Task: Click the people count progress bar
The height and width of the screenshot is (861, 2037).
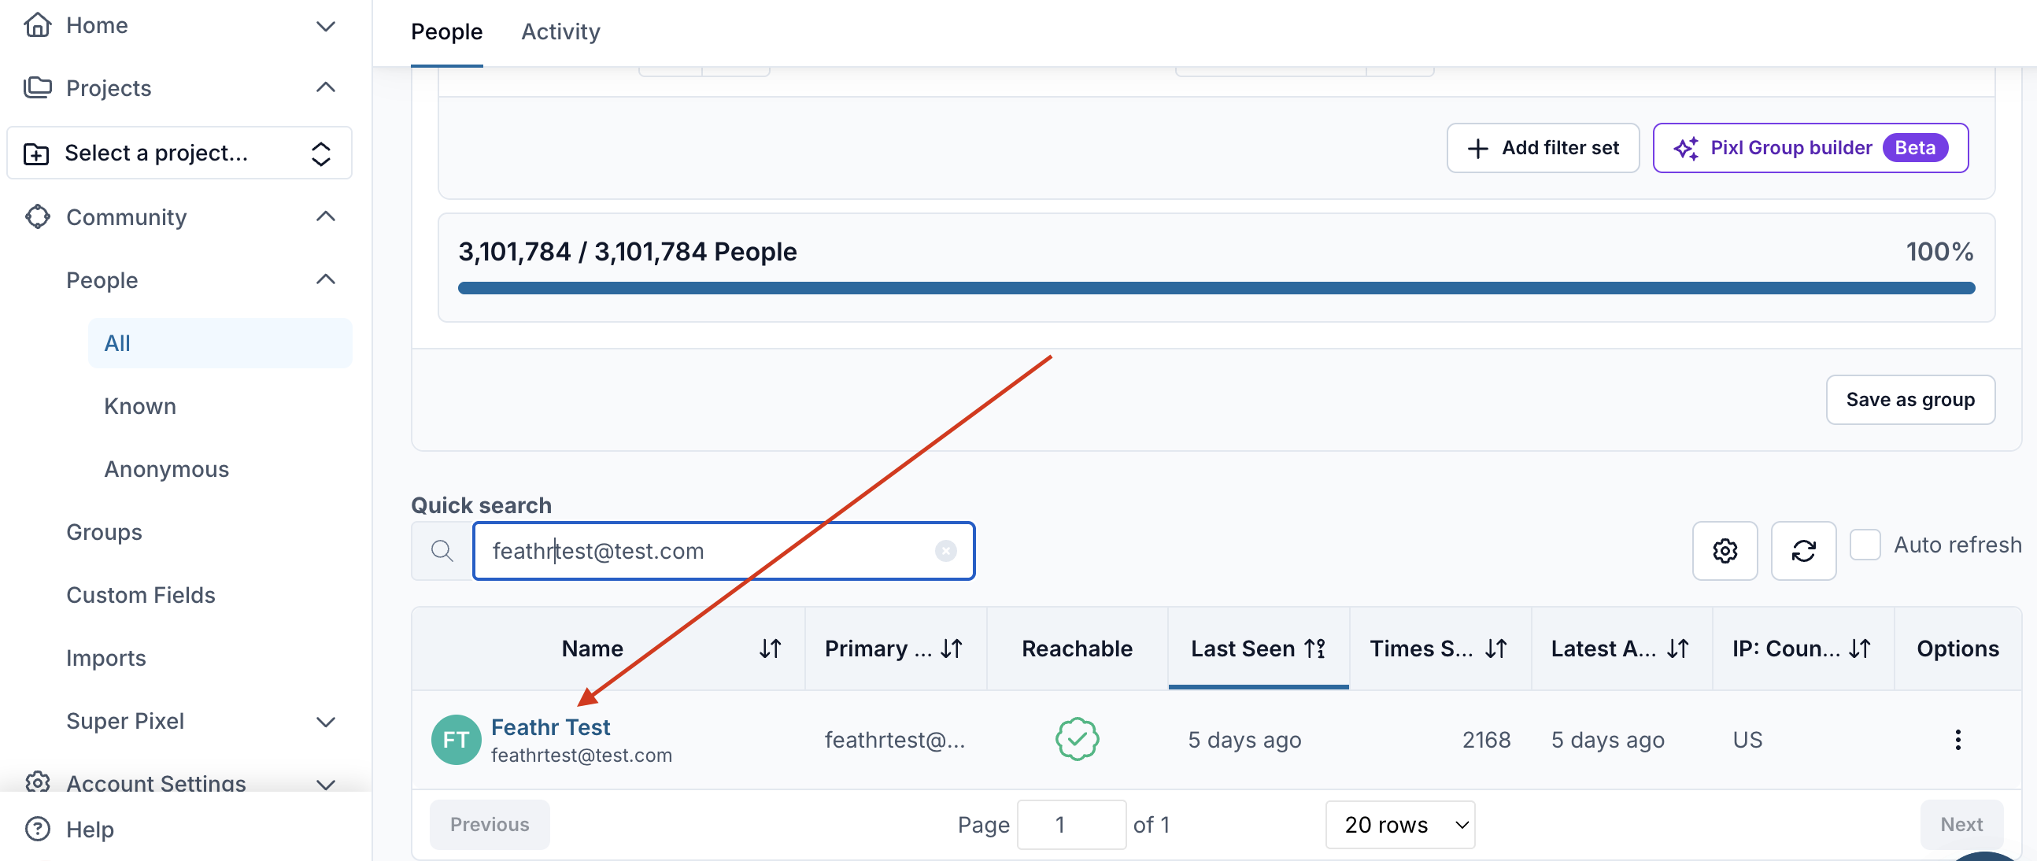Action: (1215, 288)
